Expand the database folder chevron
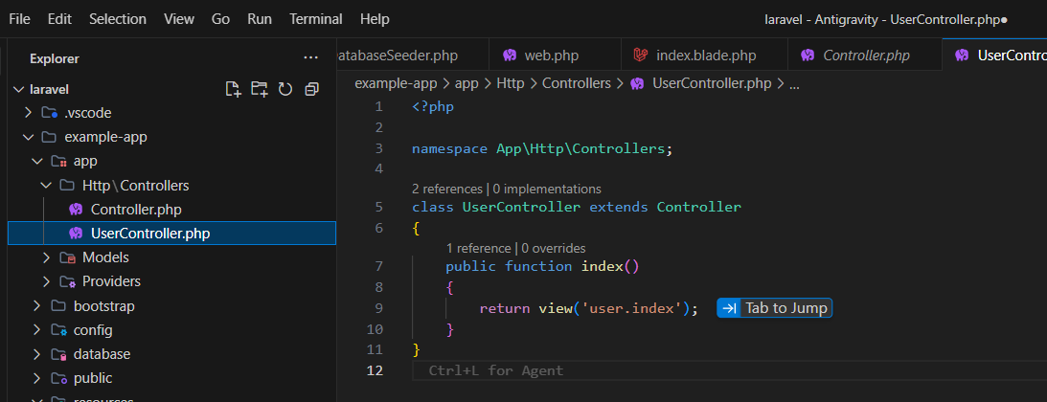 point(36,354)
